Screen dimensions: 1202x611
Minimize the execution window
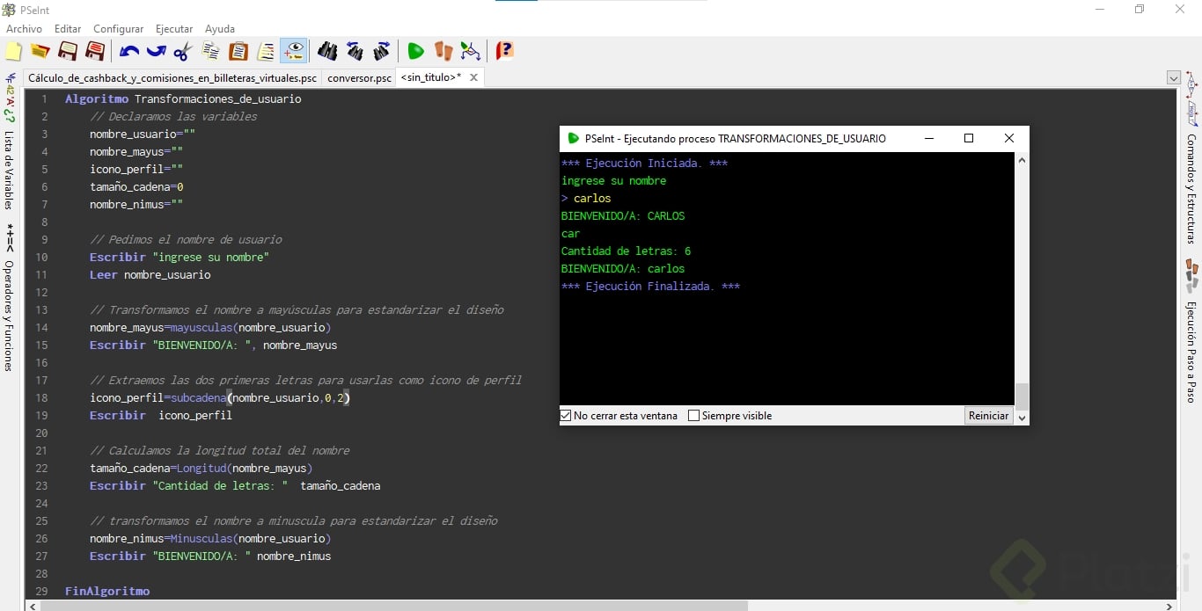(928, 138)
